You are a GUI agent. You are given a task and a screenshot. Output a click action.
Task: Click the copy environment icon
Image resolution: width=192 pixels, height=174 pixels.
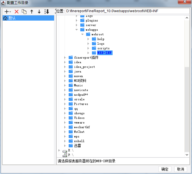click(24, 12)
